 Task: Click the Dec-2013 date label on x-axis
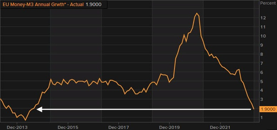[x=17, y=127]
